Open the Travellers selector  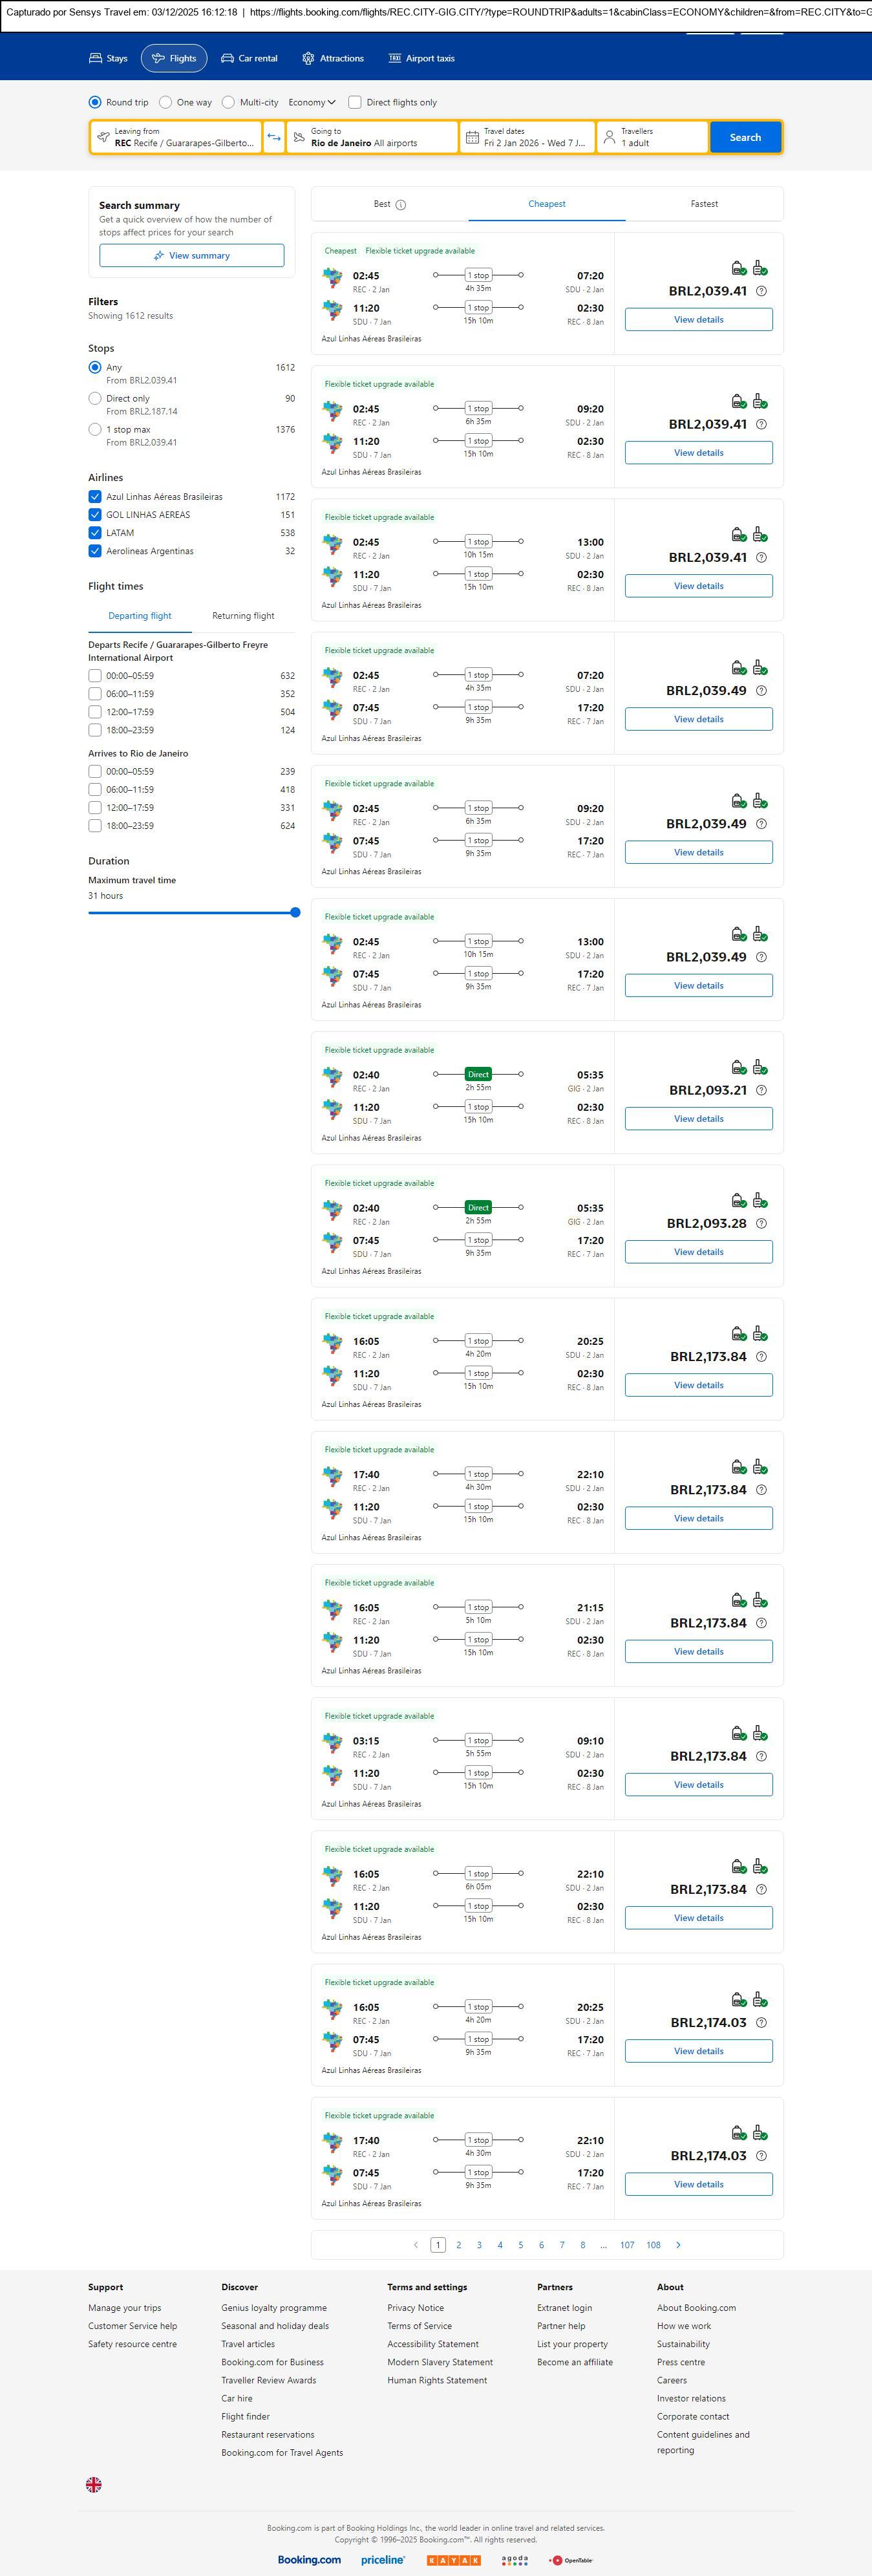click(x=652, y=137)
